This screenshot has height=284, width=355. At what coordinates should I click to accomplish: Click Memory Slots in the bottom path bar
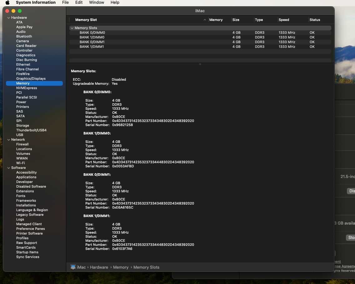point(146,267)
